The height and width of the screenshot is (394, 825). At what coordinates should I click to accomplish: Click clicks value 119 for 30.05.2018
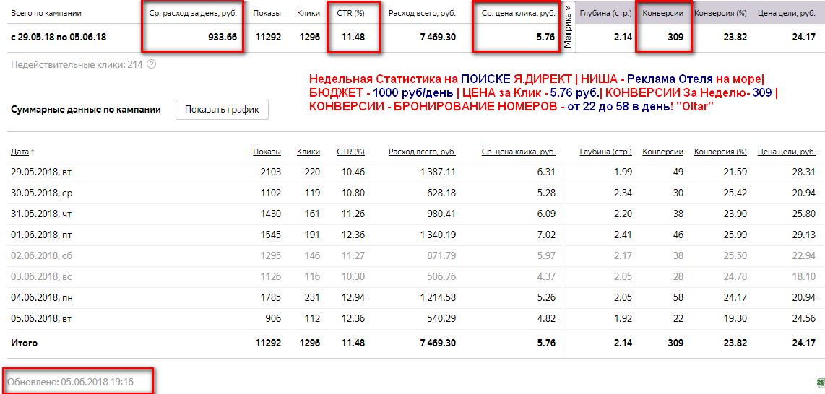click(312, 193)
